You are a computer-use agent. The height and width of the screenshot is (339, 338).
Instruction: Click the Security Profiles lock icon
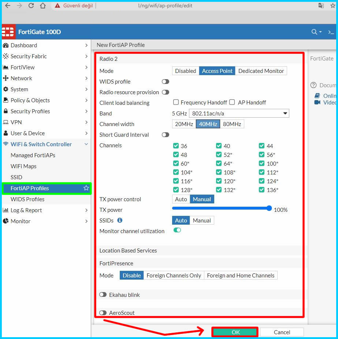point(5,111)
